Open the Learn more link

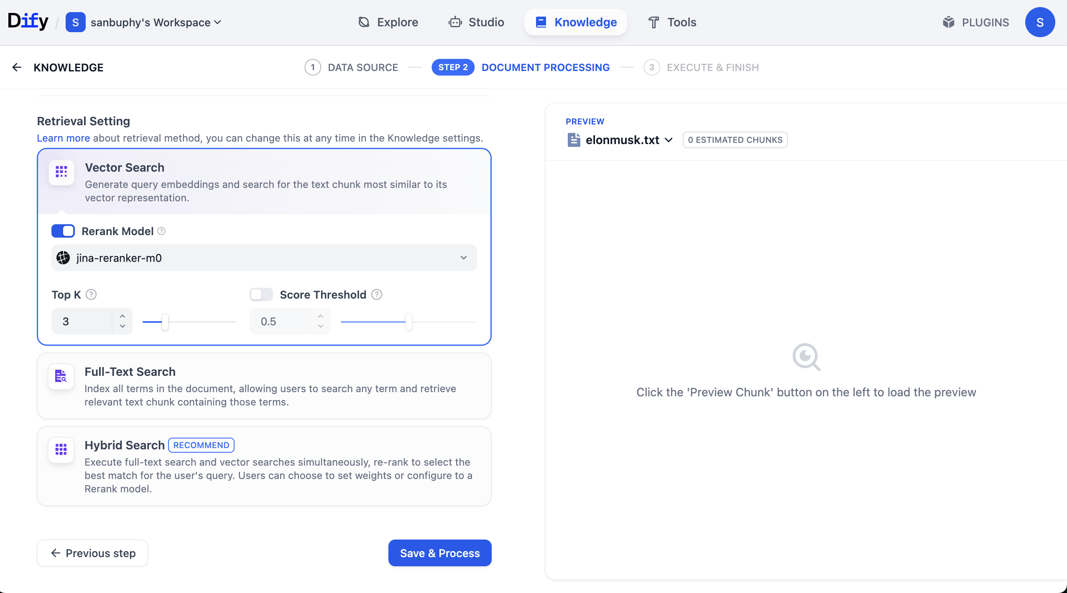(x=63, y=138)
